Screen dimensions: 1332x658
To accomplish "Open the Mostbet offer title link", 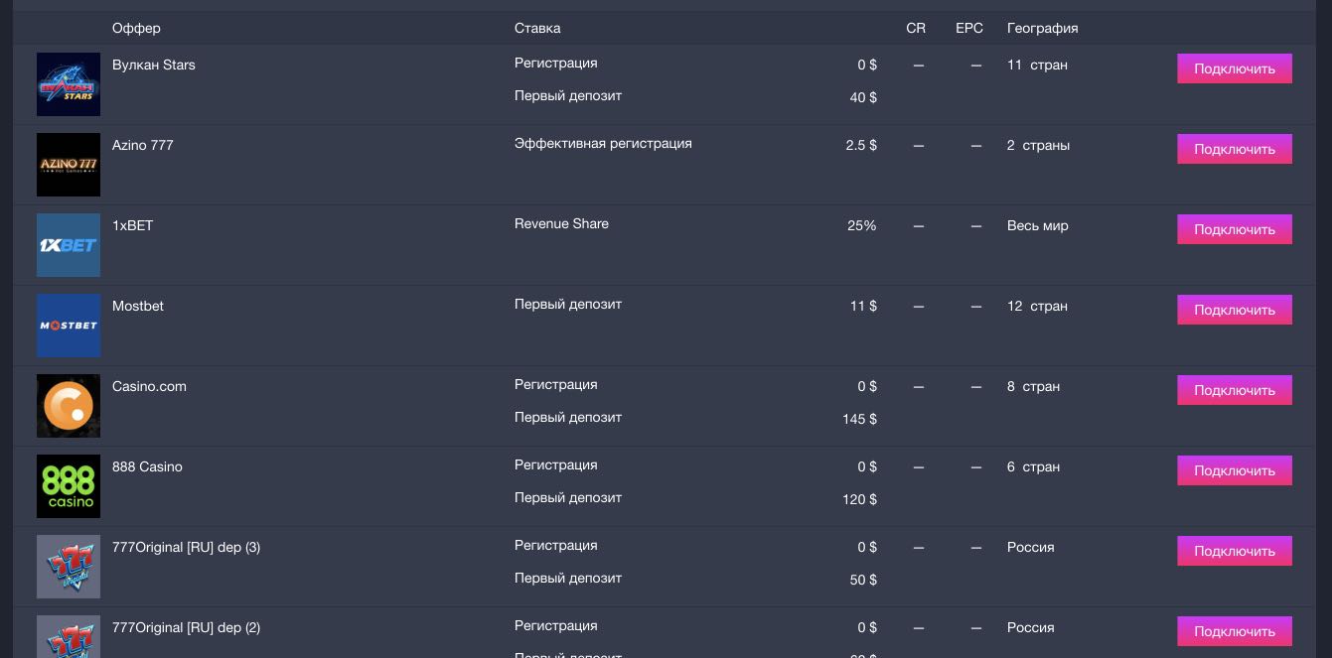I will [x=138, y=306].
